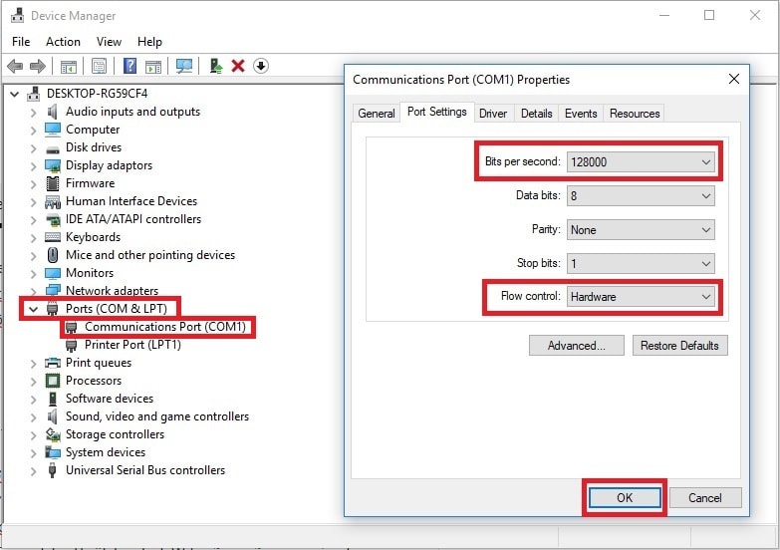Click the Properties sheet toolbar icon
Image resolution: width=780 pixels, height=550 pixels.
click(99, 66)
